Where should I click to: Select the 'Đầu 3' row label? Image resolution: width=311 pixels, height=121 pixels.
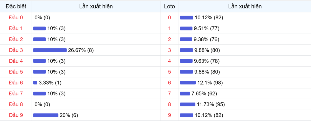[x=16, y=50]
